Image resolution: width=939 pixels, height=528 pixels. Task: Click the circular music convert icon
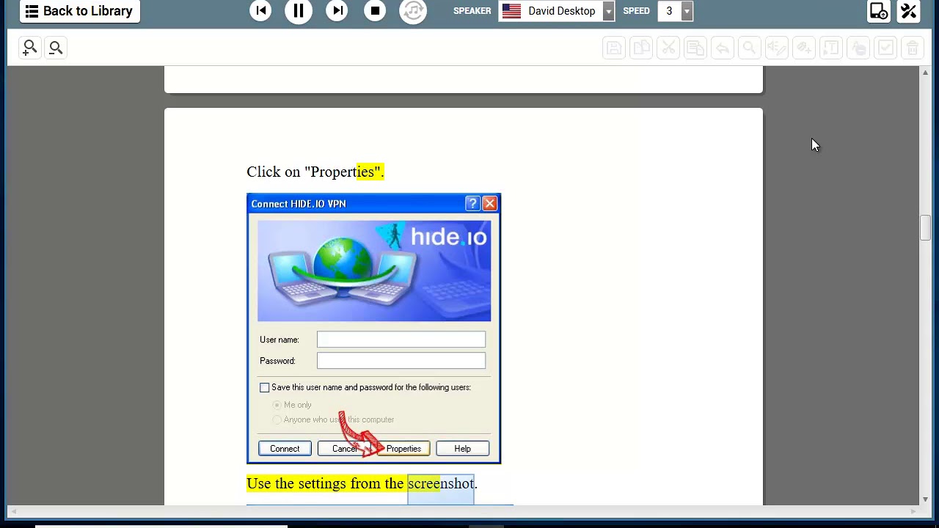[413, 10]
